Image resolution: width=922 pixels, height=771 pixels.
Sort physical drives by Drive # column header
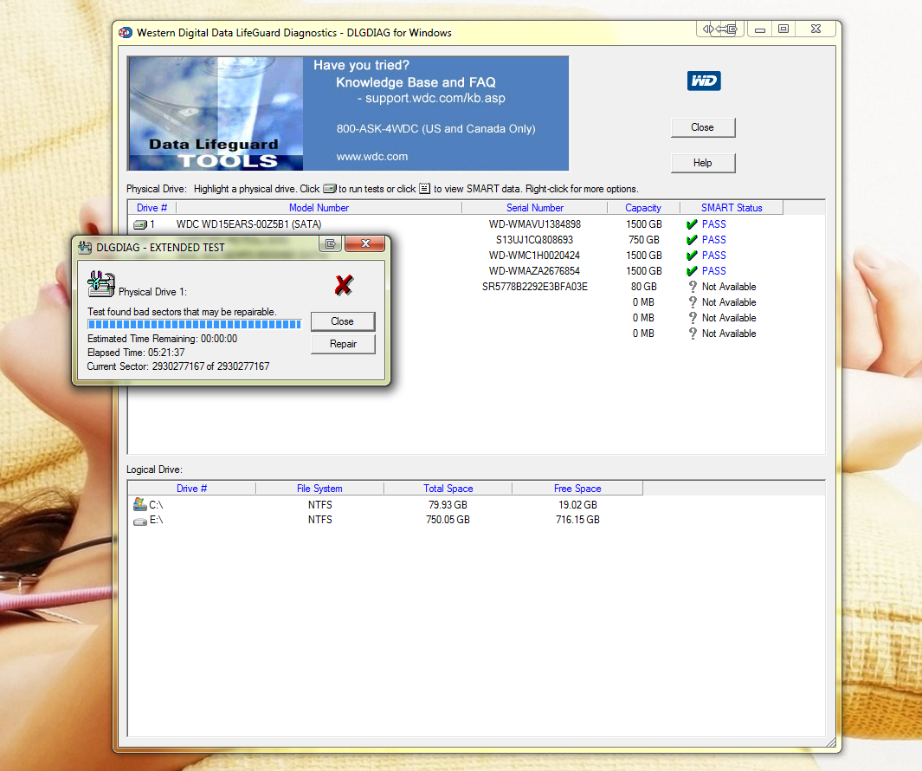pos(152,208)
